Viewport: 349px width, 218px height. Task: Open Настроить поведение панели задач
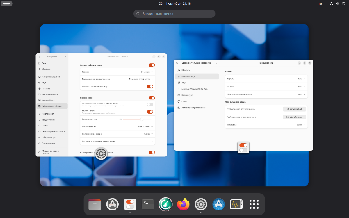point(117,141)
